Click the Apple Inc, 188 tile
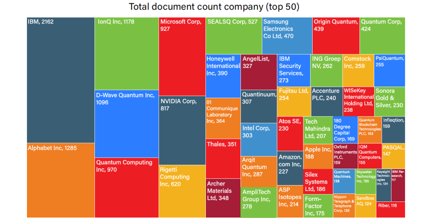 pos(318,156)
